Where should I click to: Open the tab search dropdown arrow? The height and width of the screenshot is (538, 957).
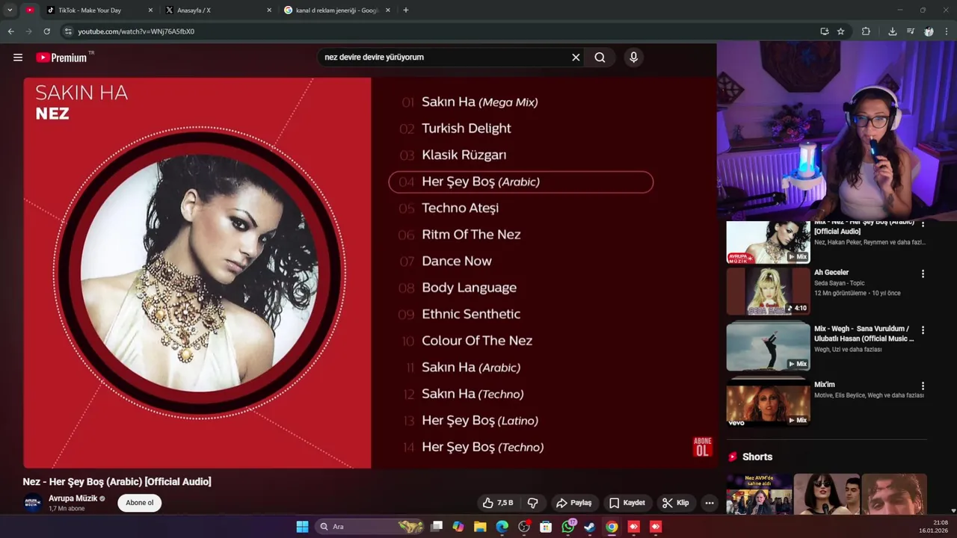point(10,10)
